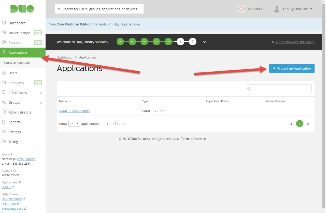Click the Billing card icon
The width and height of the screenshot is (326, 213).
4,141
